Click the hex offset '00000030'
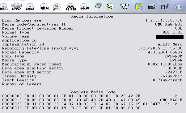 click(x=12, y=108)
